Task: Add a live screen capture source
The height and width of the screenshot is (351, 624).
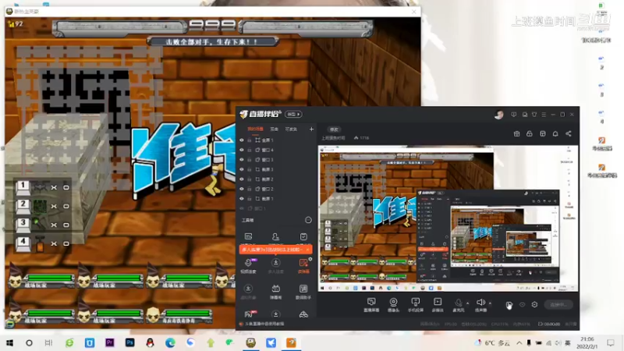Action: pos(371,304)
